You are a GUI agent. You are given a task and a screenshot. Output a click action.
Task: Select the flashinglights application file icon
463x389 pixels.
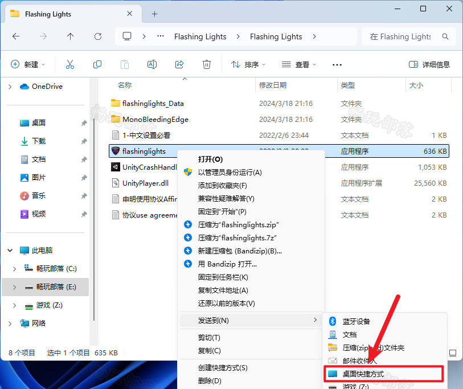coord(116,151)
